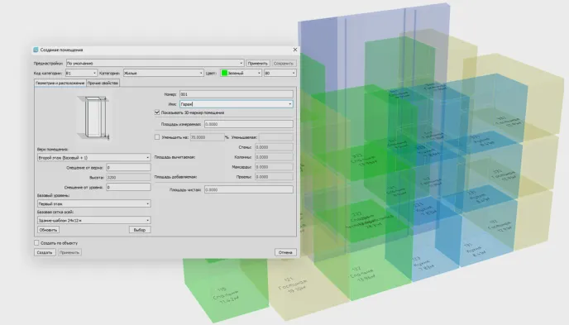Expand the Базовый уровень dropdown
569x325 pixels.
(x=93, y=203)
